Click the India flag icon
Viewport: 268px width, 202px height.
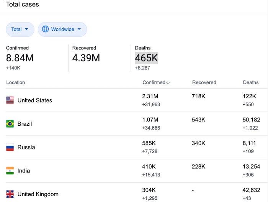(10, 171)
